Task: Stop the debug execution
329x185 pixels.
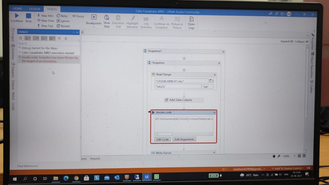Action: click(x=29, y=16)
